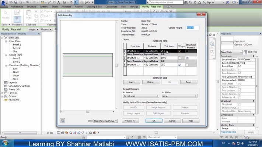Click the horizontal scrollbar thumb of drawing view
The height and width of the screenshot is (147, 262).
[x=156, y=133]
